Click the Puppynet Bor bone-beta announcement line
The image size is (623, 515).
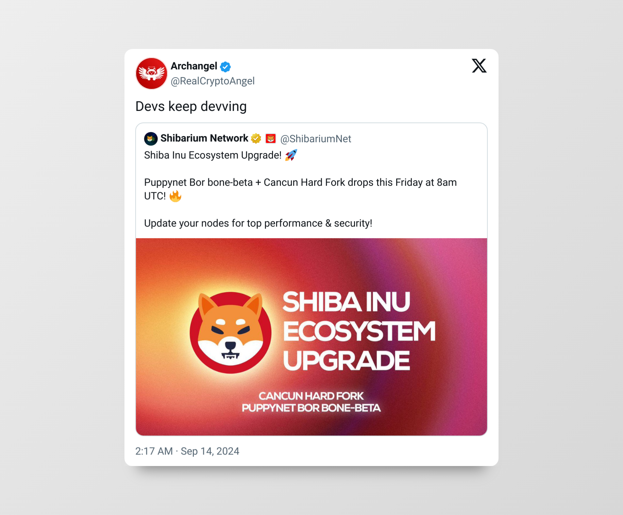pyautogui.click(x=300, y=183)
